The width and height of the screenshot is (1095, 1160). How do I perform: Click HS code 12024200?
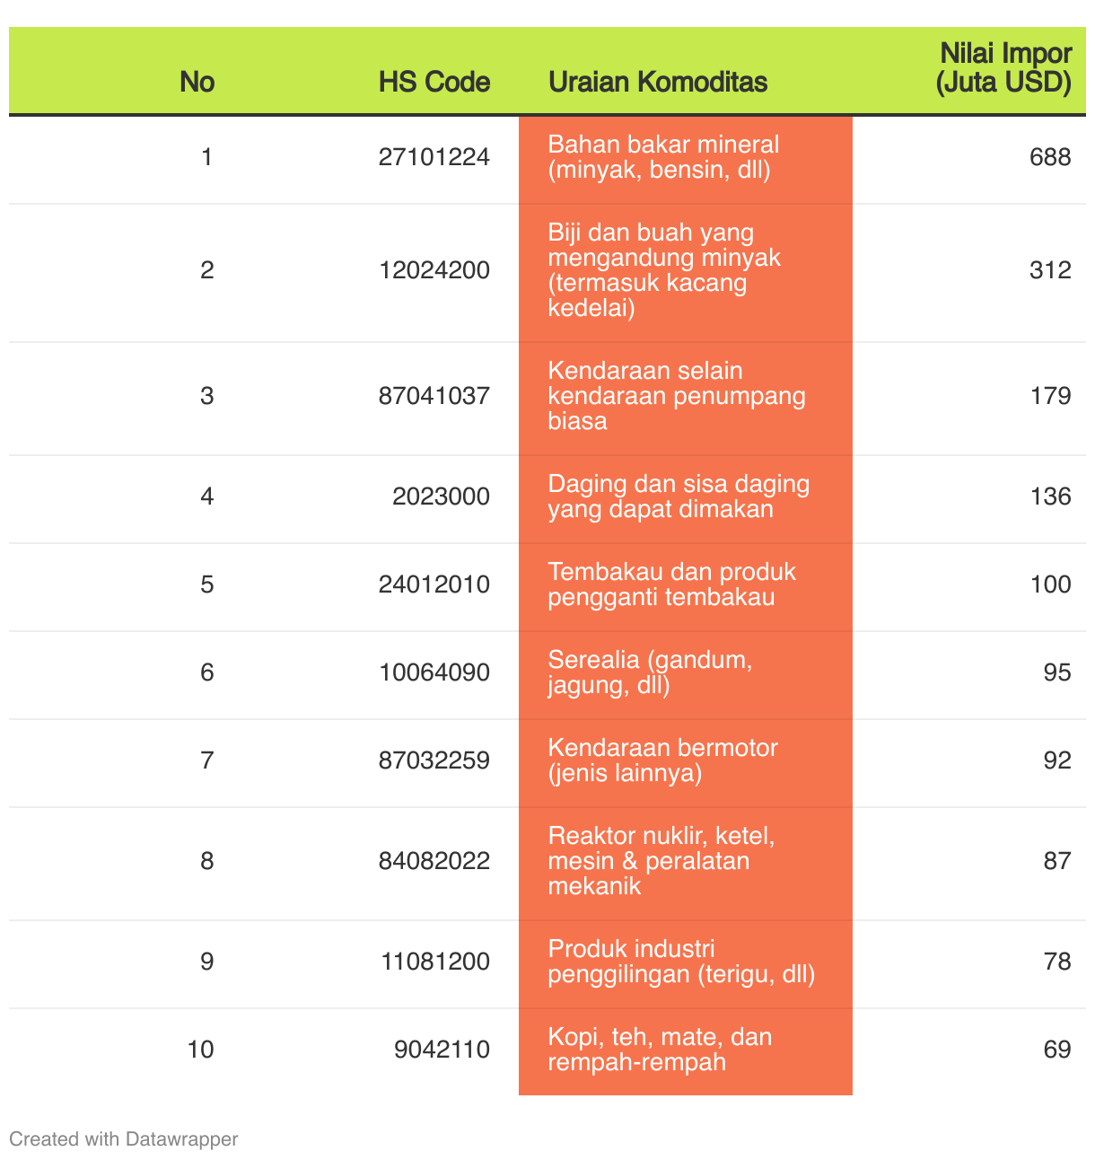pyautogui.click(x=434, y=271)
